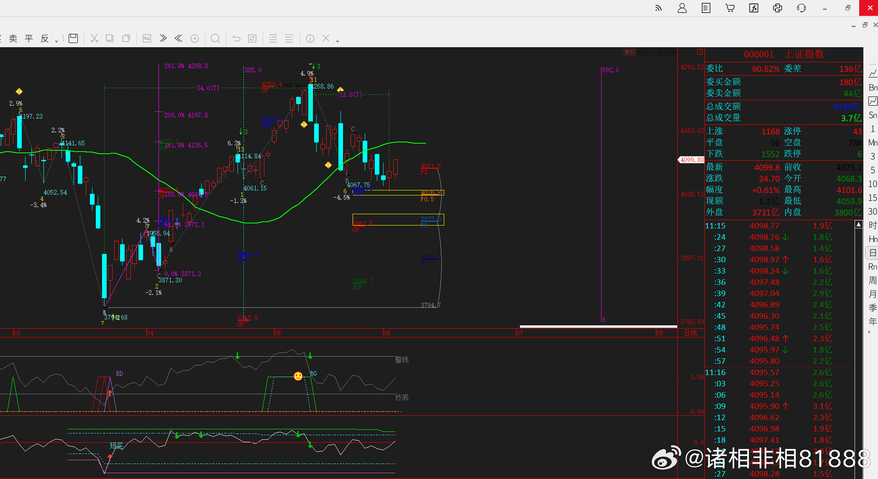Open the RSS feed icon in the title bar
This screenshot has height=479, width=878.
658,8
